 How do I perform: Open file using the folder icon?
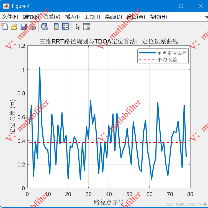pos(14,27)
